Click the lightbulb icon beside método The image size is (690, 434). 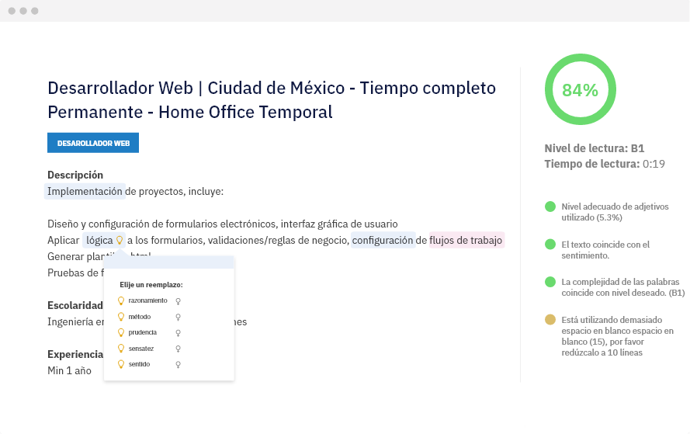(x=121, y=317)
